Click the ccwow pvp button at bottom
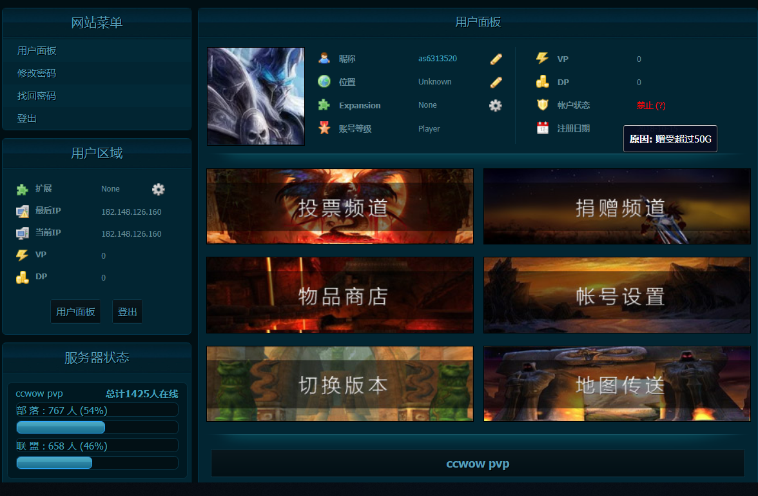The image size is (758, 496). tap(478, 463)
